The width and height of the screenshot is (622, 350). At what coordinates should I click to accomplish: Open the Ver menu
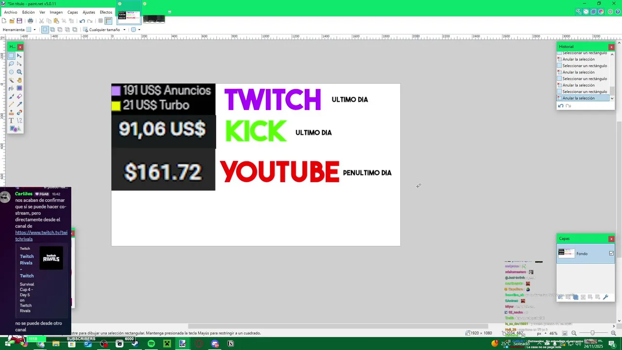pos(42,12)
